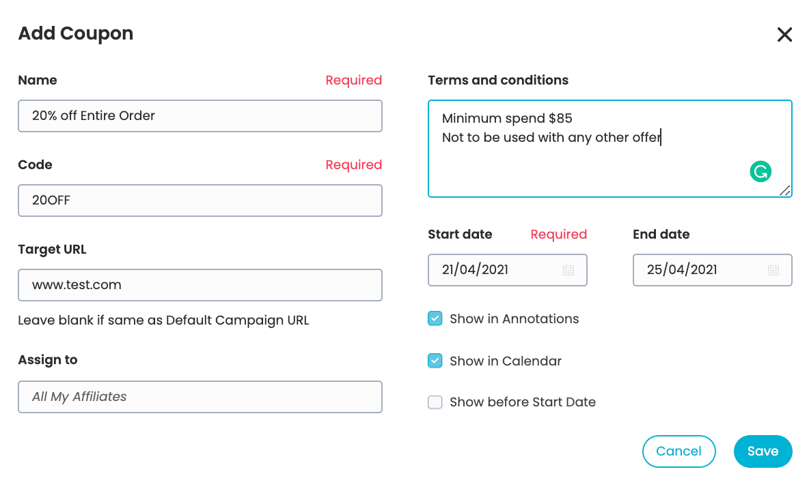Click the Start date field 21/04/2021
The width and height of the screenshot is (809, 491).
pos(507,269)
